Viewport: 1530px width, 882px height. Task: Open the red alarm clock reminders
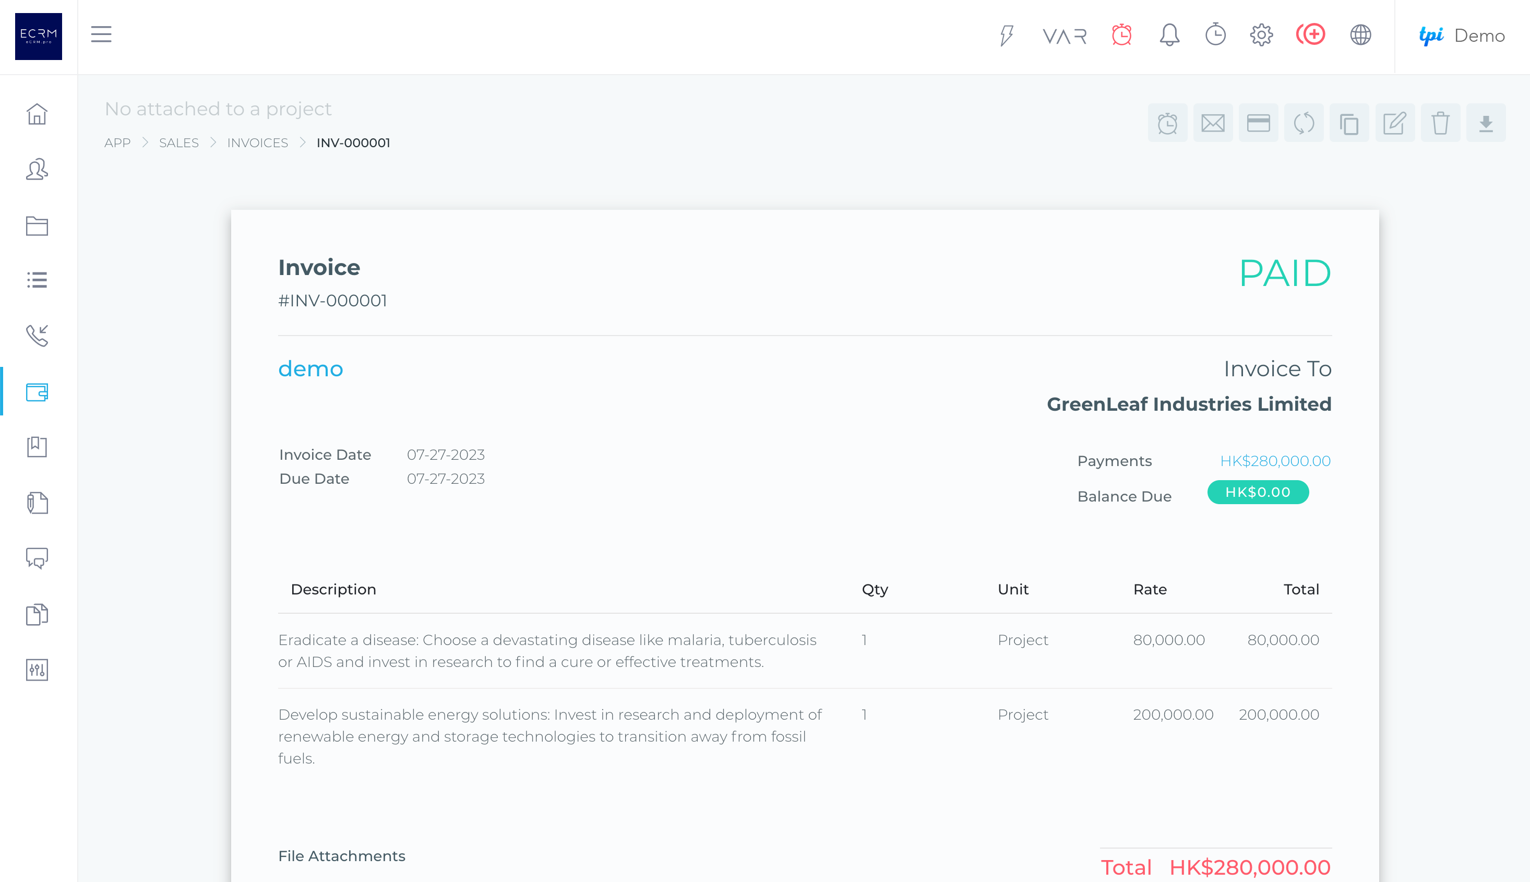pos(1121,34)
